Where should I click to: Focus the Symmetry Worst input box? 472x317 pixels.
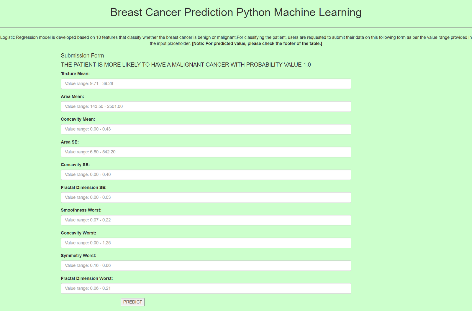(x=206, y=265)
